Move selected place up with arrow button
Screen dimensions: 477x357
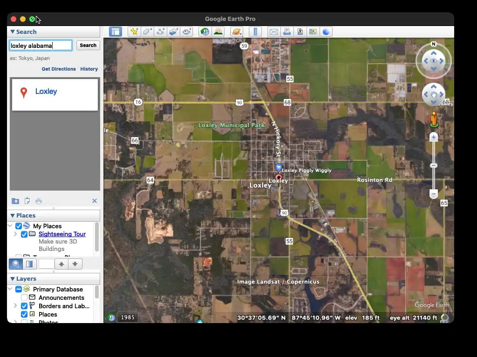61,264
